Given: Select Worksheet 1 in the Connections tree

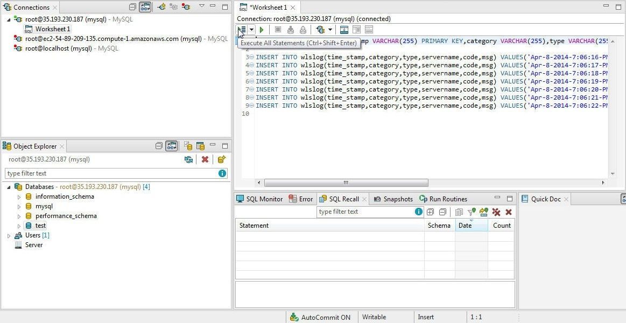Looking at the screenshot, I should point(53,29).
